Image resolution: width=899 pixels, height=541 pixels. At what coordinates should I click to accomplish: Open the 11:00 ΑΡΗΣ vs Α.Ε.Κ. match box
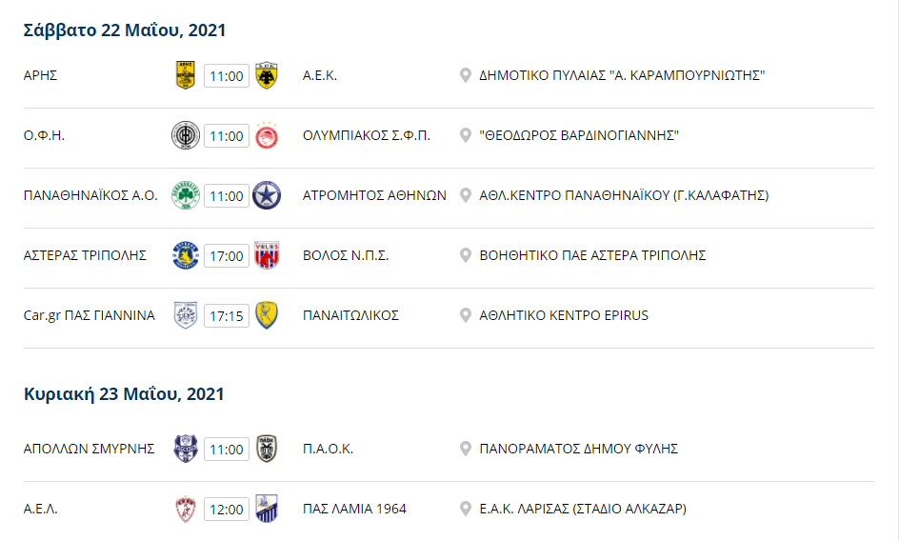tap(227, 76)
